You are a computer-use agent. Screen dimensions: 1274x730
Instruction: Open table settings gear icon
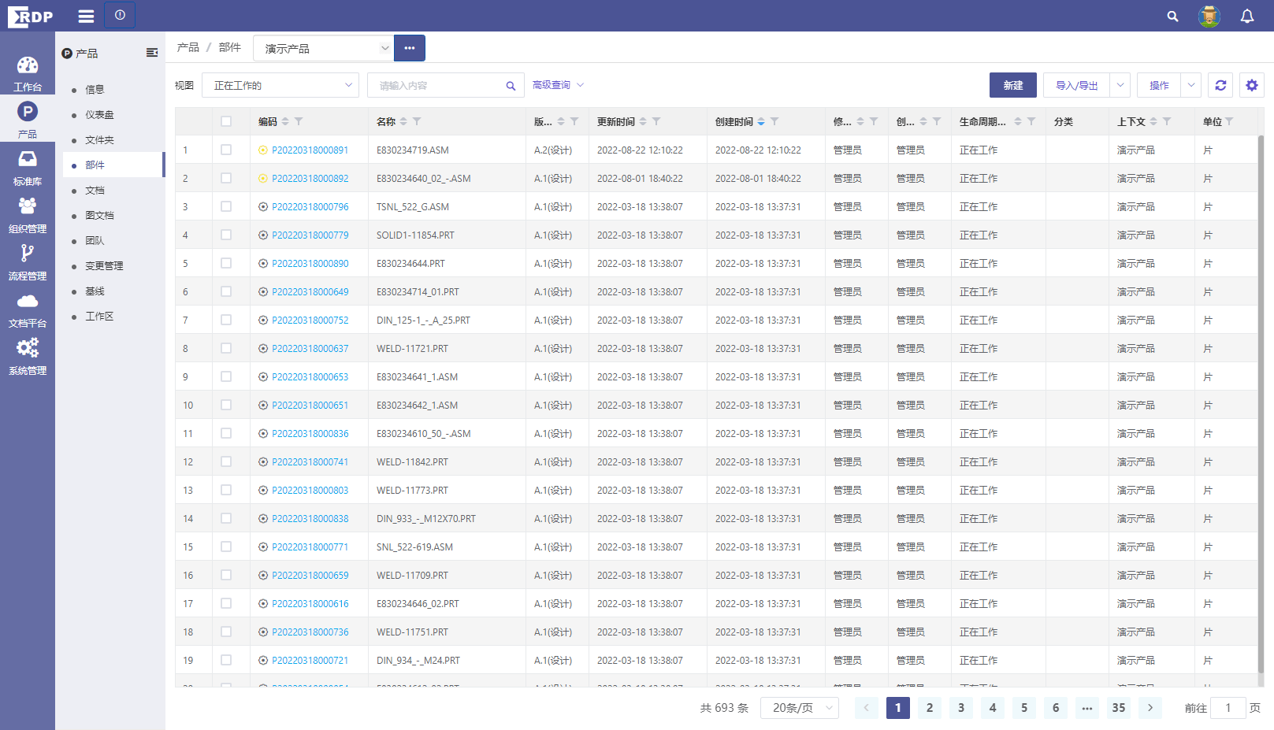1252,85
